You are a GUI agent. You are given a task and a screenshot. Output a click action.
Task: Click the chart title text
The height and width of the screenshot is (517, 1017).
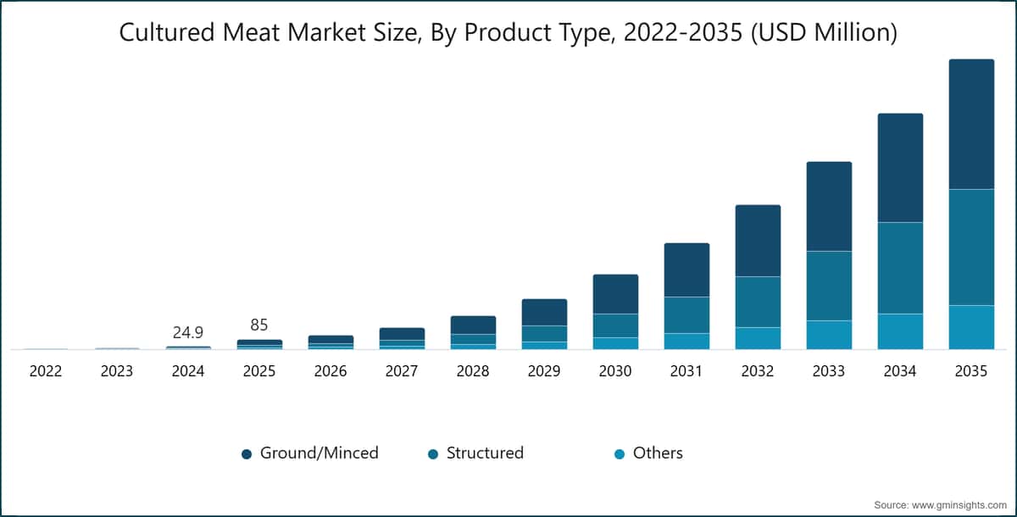point(508,33)
